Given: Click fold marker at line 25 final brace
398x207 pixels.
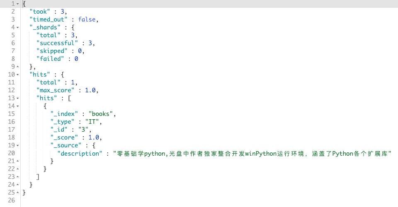Looking at the screenshot, I should pos(17,193).
